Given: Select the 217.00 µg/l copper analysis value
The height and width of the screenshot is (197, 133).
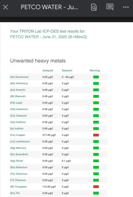Looking at the screenshot, I should (49, 135).
